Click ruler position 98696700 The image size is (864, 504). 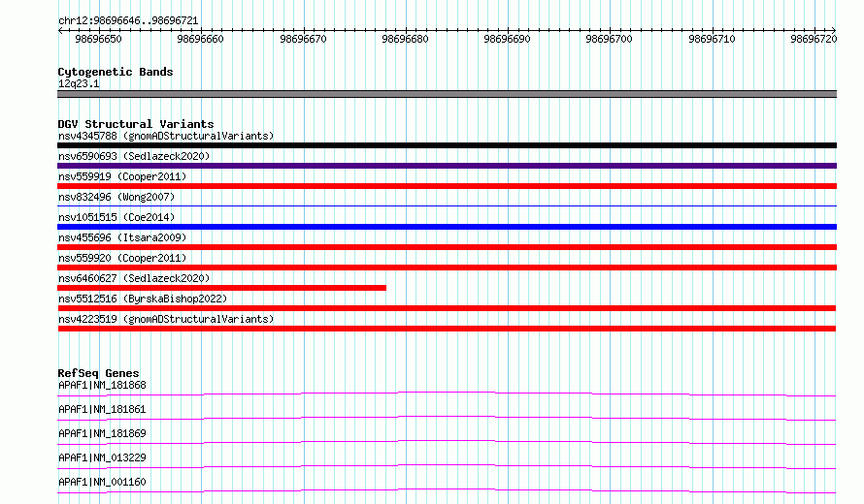pos(609,39)
